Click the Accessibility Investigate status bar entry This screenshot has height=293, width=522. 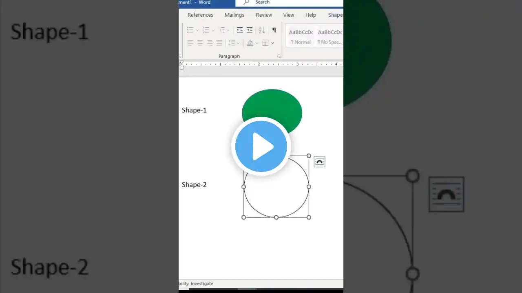point(196,284)
